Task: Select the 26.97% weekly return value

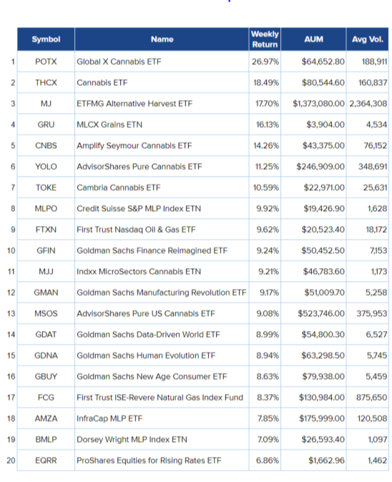Action: point(265,62)
